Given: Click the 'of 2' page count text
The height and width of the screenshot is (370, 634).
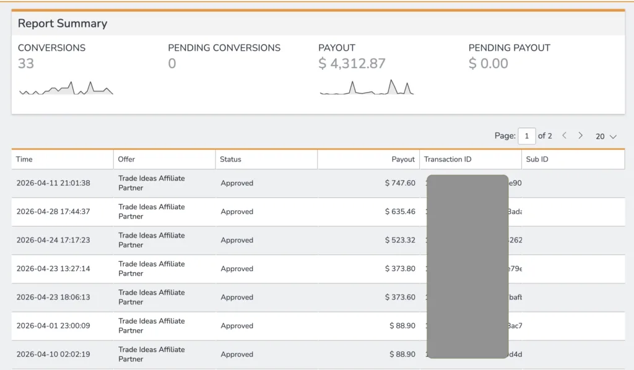Looking at the screenshot, I should (545, 136).
